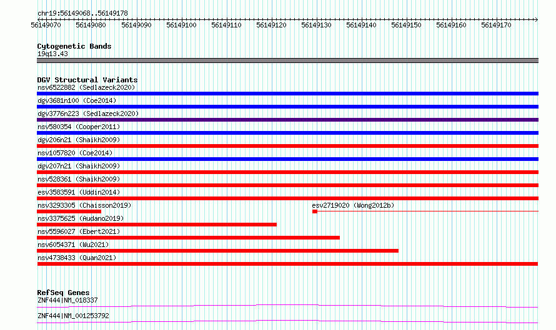Click the magenta line under ZNF444|NM_001253792

coord(287,321)
